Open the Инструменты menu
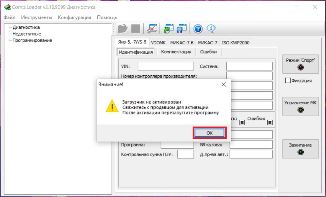Screen dimensions: 326x197 pos(37,17)
